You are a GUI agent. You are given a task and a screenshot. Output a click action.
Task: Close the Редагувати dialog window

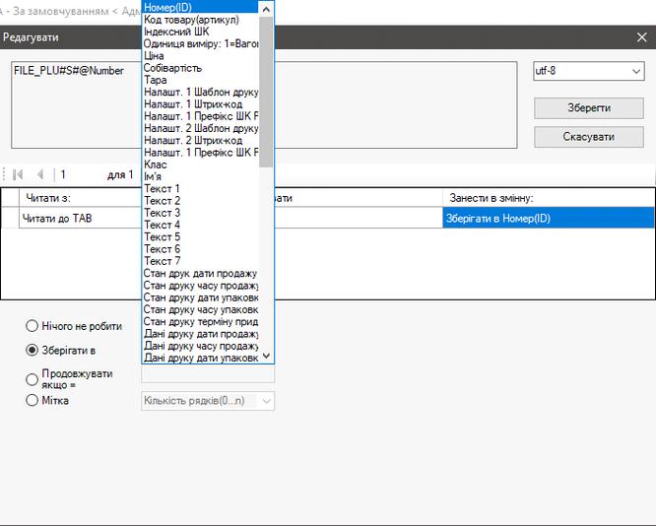click(641, 37)
